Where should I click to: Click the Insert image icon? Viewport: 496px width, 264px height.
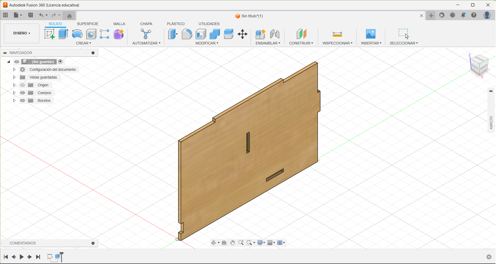[x=371, y=34]
